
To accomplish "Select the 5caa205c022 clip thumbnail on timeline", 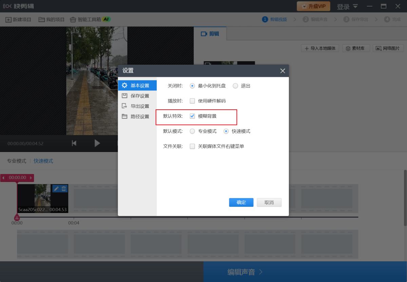I will point(43,198).
